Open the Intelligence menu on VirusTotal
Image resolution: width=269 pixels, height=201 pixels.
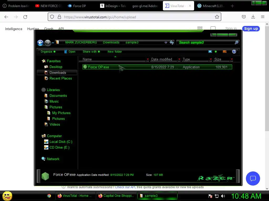(14, 29)
